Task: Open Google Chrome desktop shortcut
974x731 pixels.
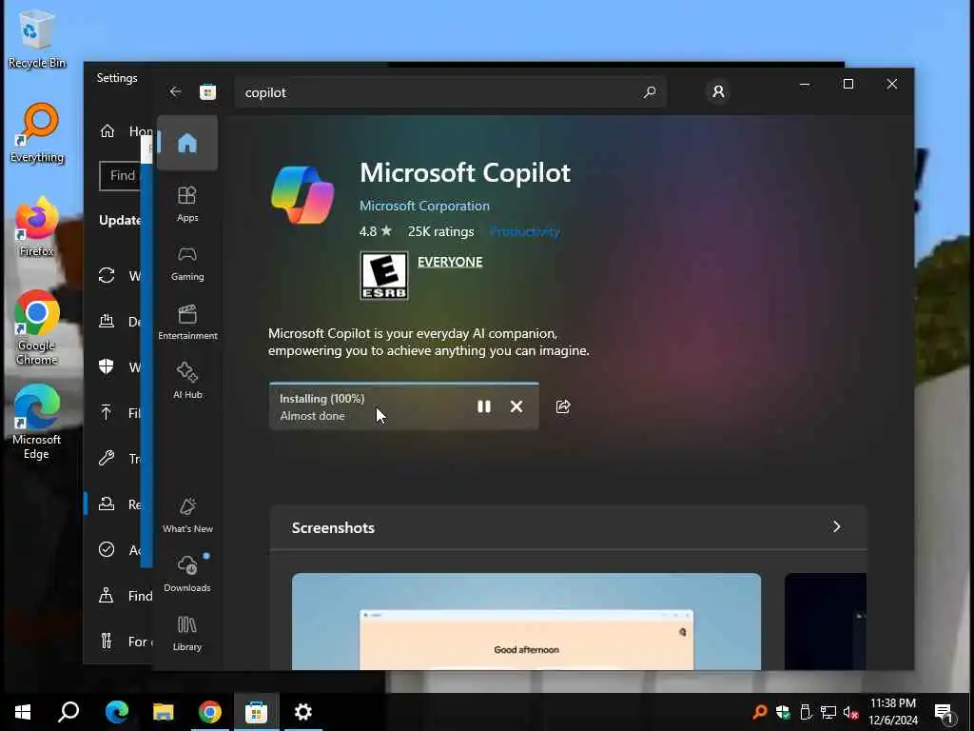Action: [x=36, y=327]
